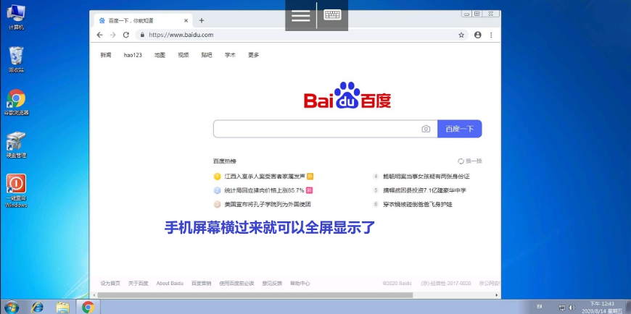The width and height of the screenshot is (631, 314).
Task: Open the 贴吧 nav link
Action: pyautogui.click(x=207, y=55)
